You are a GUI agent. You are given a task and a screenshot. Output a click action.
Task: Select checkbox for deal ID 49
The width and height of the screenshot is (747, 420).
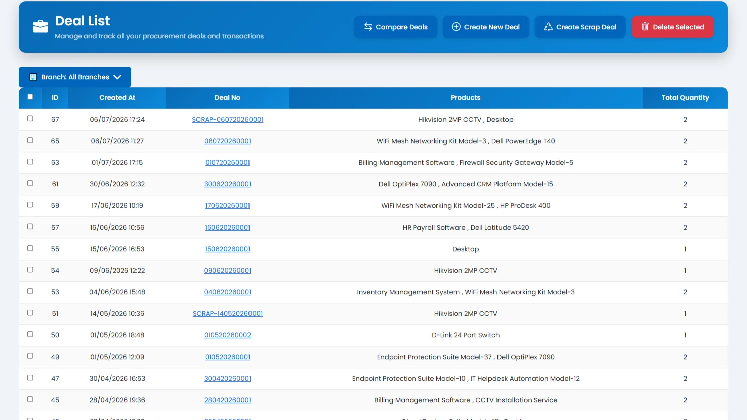tap(30, 356)
